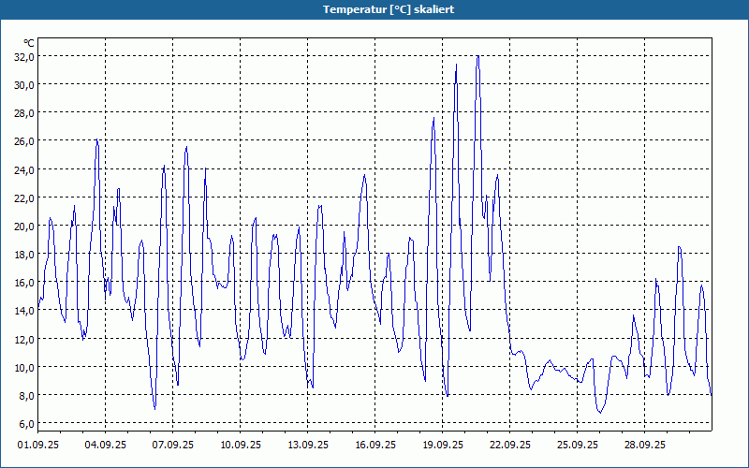Click the '01.09.25' date label

[x=38, y=445]
